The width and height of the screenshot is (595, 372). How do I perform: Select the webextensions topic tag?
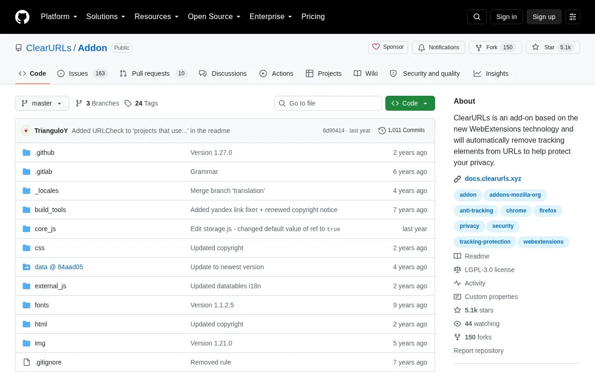tap(543, 242)
